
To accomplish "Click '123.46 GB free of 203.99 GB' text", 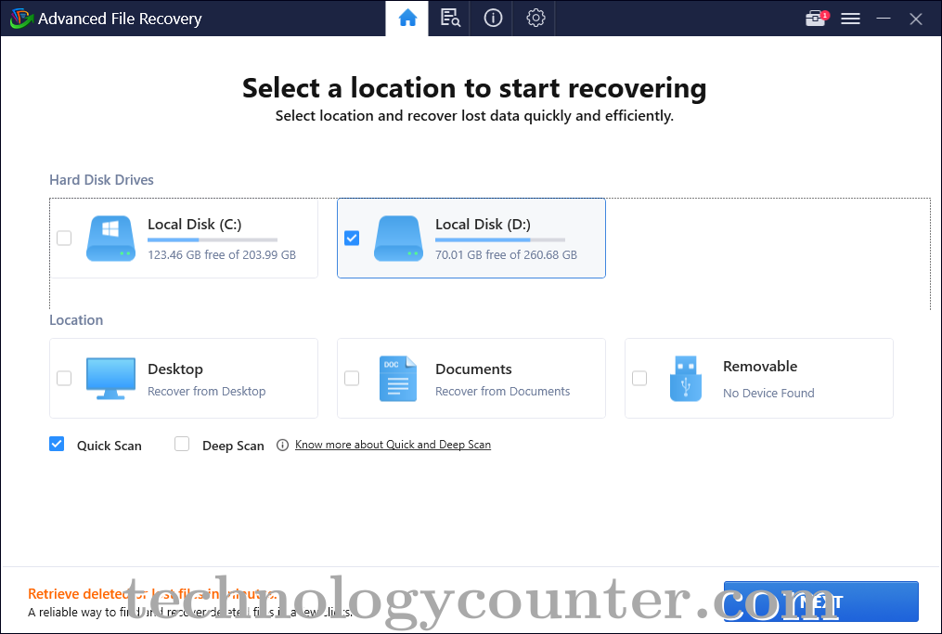I will click(x=222, y=254).
